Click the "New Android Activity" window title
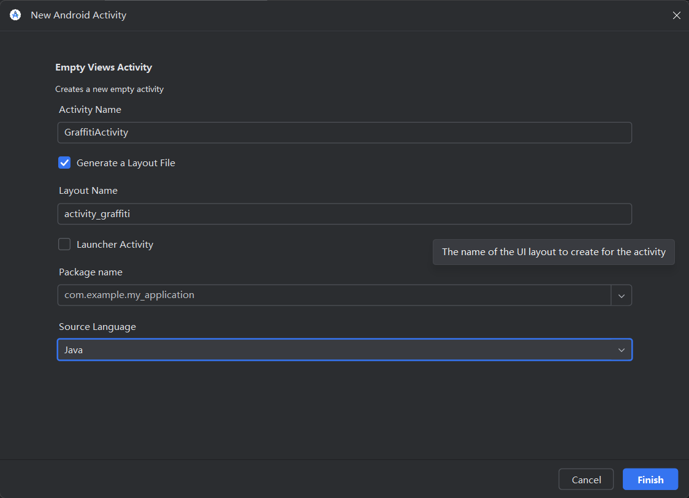Screen dimensions: 689x498 coord(78,15)
